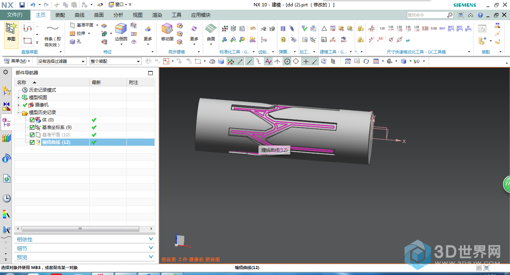Click the add component icon in 装配 group

(482, 40)
